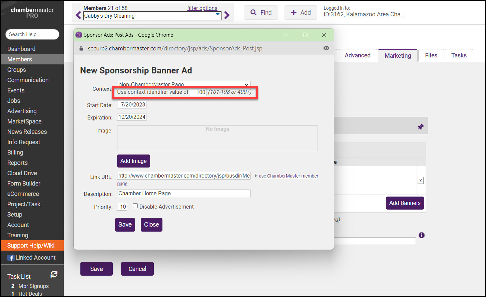Click the context identifier value field
The height and width of the screenshot is (297, 486).
198,92
